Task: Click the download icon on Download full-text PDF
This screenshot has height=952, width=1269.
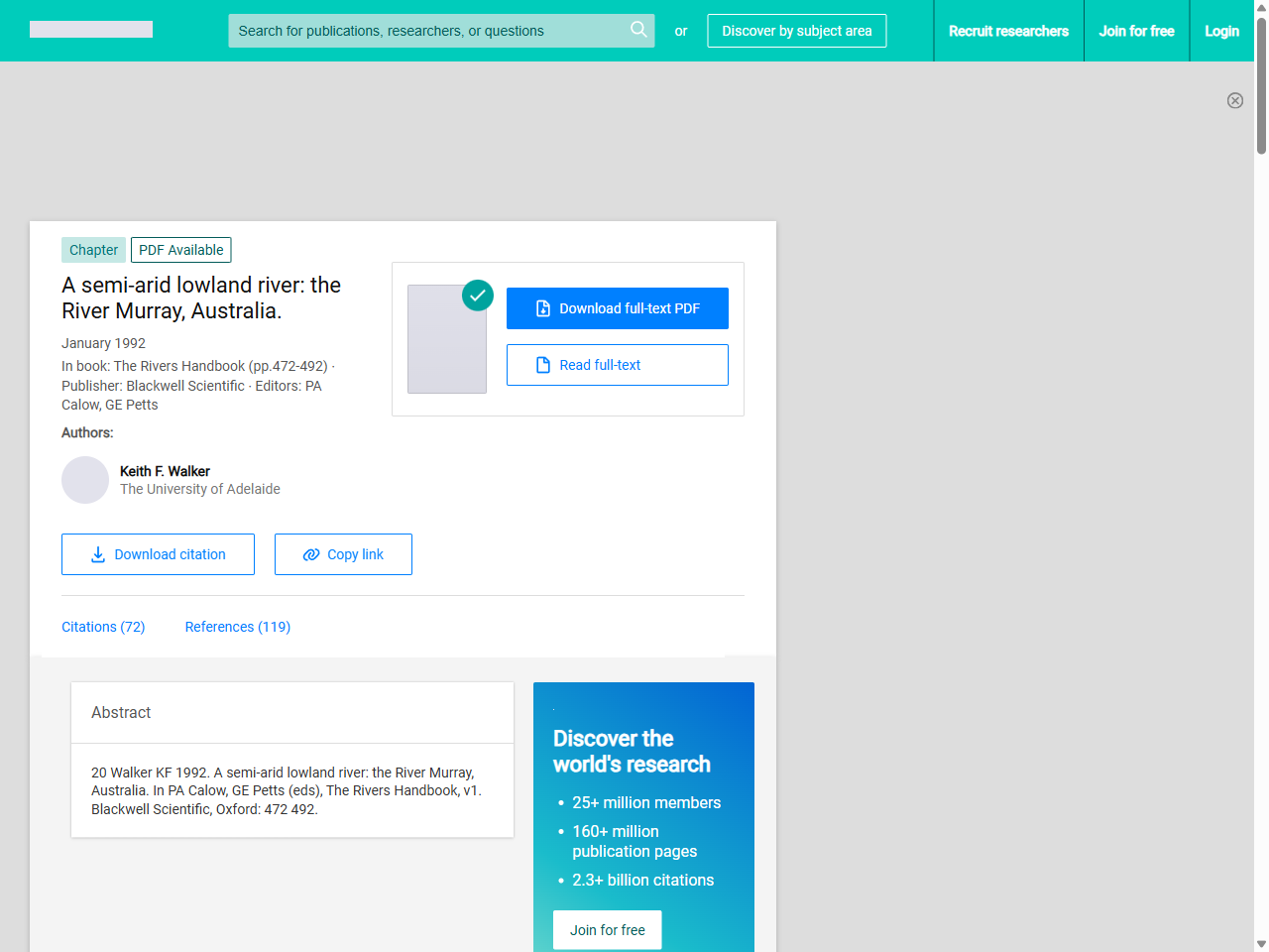Action: point(542,308)
